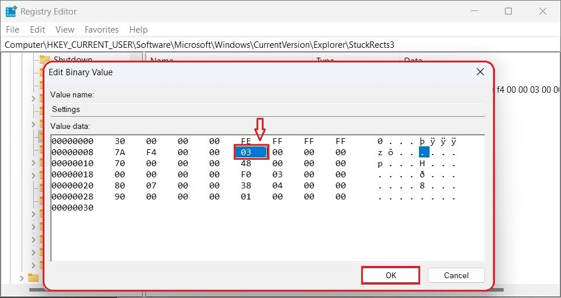Click the offset 00000030 row
The height and width of the screenshot is (298, 561).
pos(72,208)
